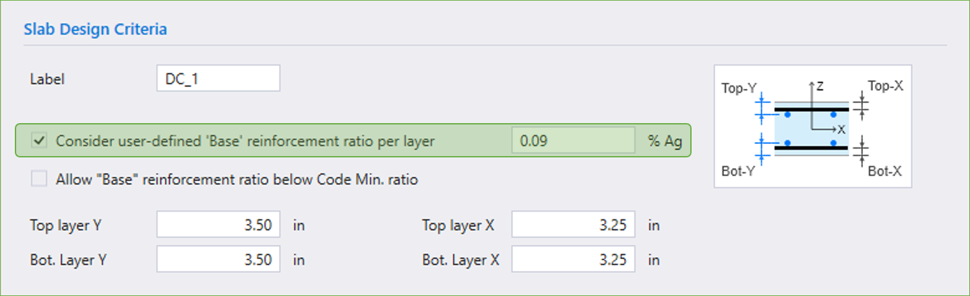Image resolution: width=970 pixels, height=296 pixels.
Task: Click the bottom black rebar line in diagram
Action: pyautogui.click(x=811, y=147)
